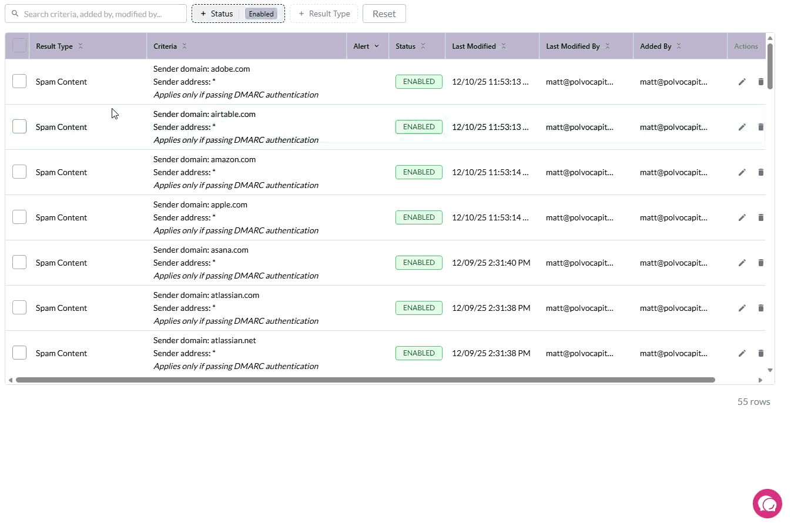This screenshot has width=791, height=523.
Task: Edit the asana.com sender rule
Action: (x=742, y=263)
